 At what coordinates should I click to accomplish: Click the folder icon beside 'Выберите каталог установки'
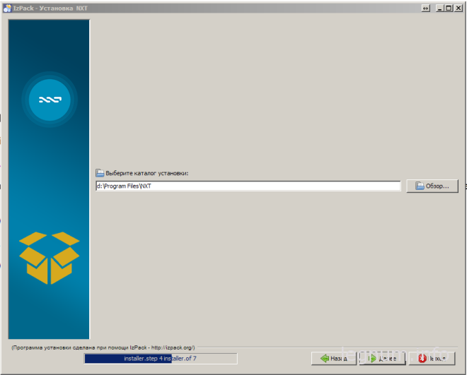pos(100,173)
